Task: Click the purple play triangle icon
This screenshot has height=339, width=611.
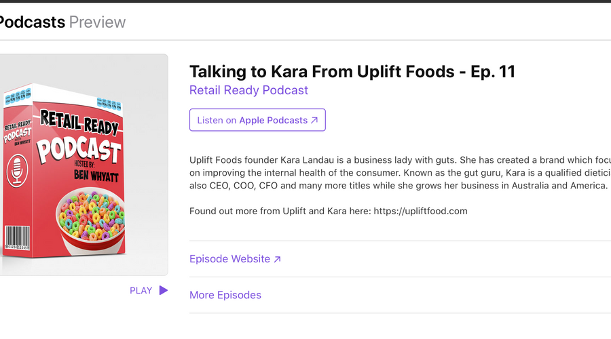Action: 164,290
